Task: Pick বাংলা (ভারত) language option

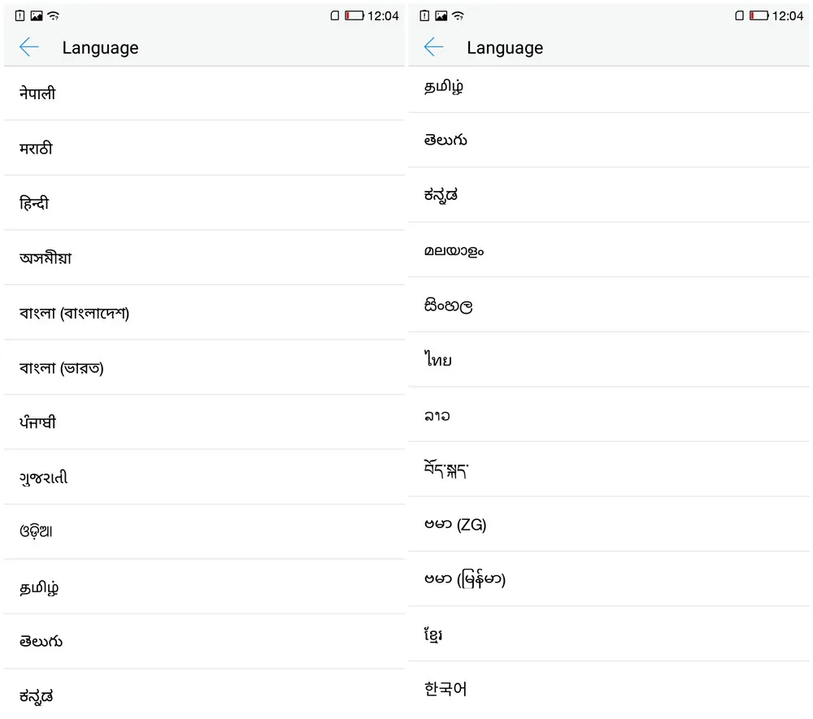Action: tap(204, 368)
